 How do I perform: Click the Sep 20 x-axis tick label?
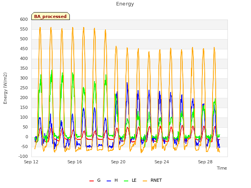[x=118, y=162]
